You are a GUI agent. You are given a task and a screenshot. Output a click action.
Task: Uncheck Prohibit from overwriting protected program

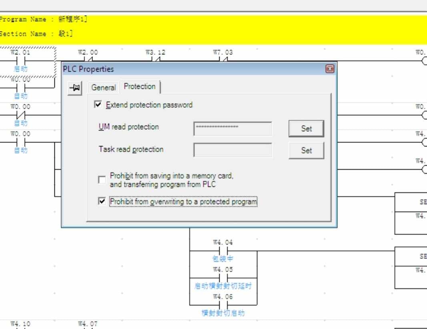(x=102, y=201)
